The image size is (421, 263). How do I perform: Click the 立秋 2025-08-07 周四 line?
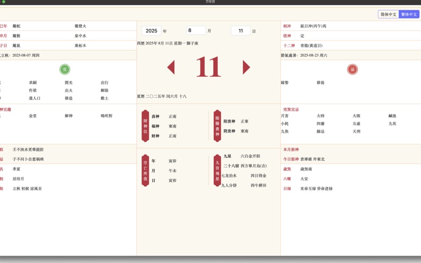click(20, 55)
